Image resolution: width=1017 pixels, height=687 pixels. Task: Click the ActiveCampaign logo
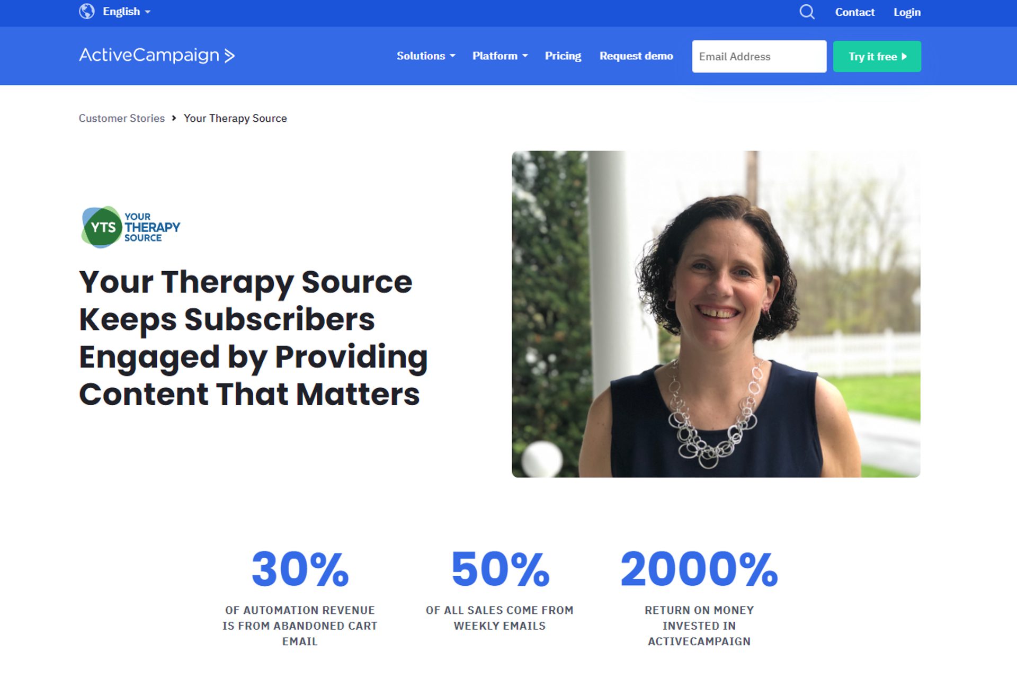(x=157, y=55)
